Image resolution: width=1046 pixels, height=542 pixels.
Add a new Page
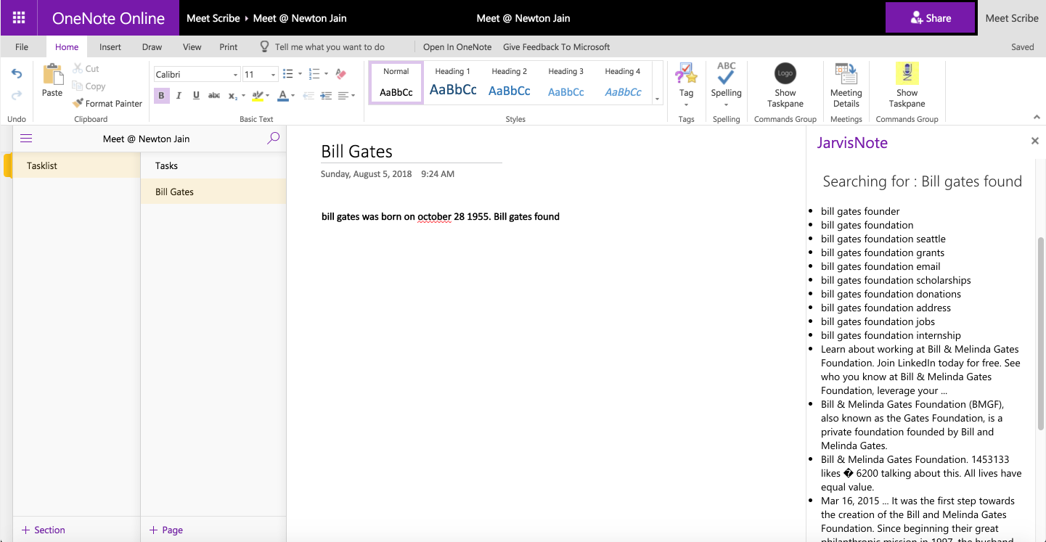pos(166,530)
